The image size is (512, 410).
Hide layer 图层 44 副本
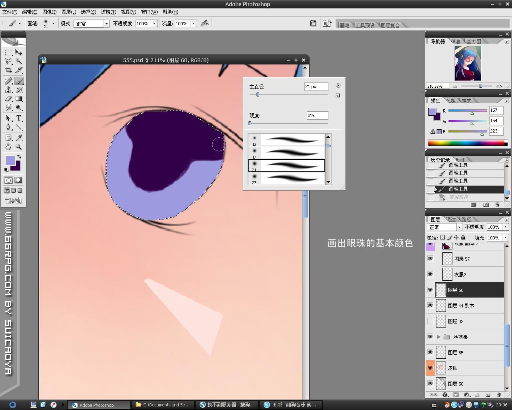coord(430,305)
